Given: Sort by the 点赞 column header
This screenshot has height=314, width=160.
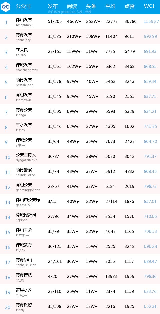Looking at the screenshot, I should tap(130, 6).
